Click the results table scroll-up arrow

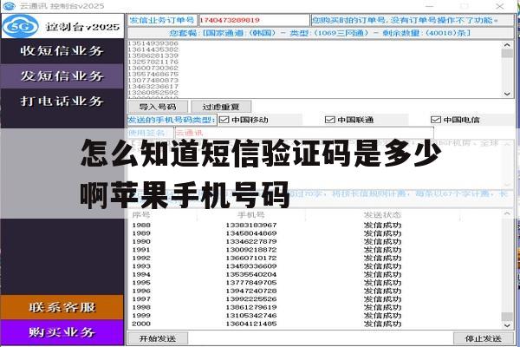tap(507, 214)
